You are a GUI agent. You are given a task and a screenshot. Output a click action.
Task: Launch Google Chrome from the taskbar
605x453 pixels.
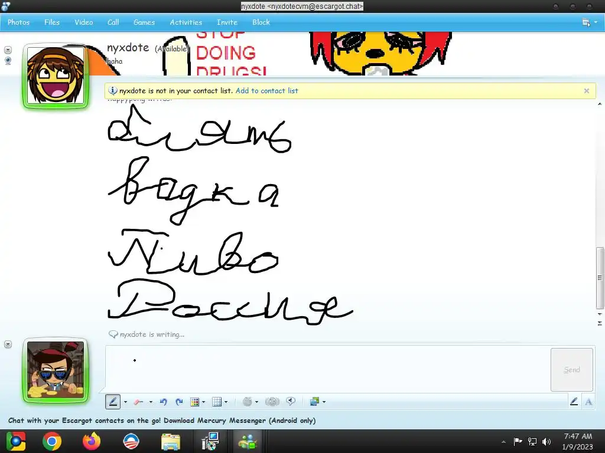point(52,441)
